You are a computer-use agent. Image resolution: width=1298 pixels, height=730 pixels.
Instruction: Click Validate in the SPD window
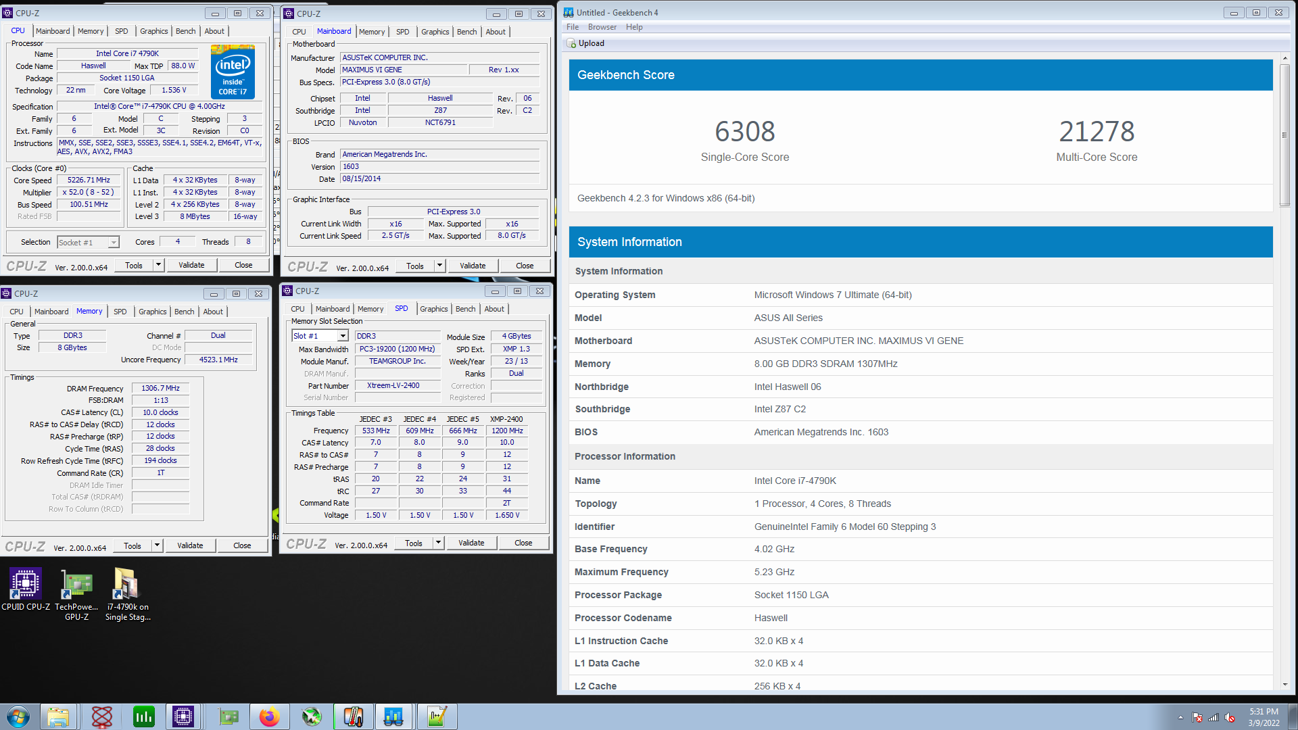point(471,543)
